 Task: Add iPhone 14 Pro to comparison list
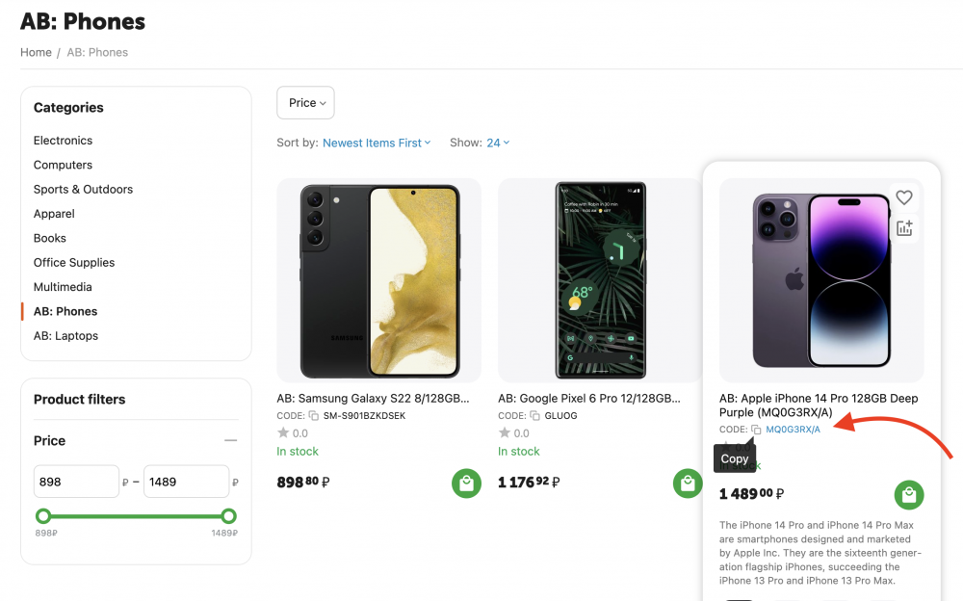point(903,228)
